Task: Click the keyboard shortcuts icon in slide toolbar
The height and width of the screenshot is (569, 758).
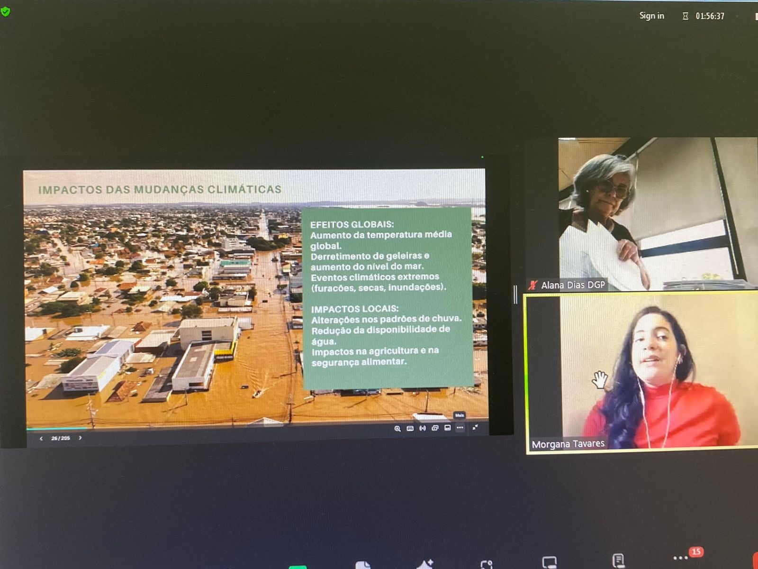Action: point(410,429)
